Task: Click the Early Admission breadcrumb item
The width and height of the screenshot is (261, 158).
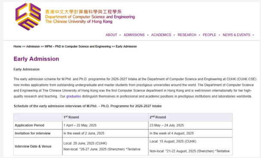Action: [x=126, y=46]
